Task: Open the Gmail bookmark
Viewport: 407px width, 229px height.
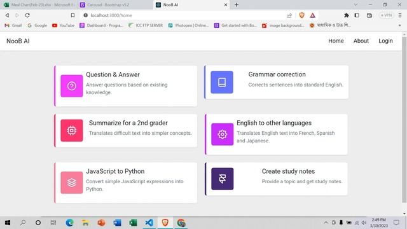Action: 13,25
